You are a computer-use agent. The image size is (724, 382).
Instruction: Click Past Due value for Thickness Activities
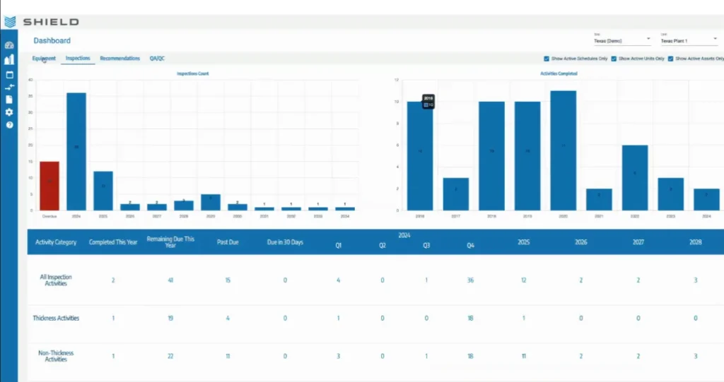pos(228,318)
